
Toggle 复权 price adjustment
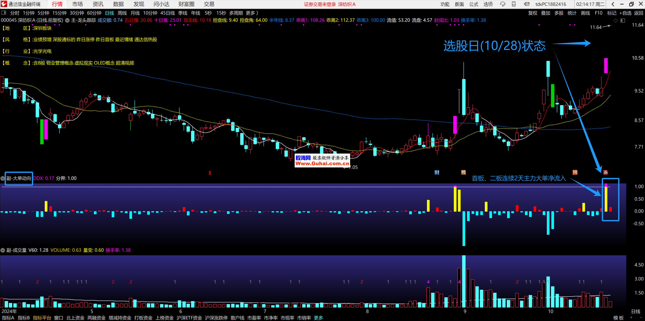click(x=533, y=13)
